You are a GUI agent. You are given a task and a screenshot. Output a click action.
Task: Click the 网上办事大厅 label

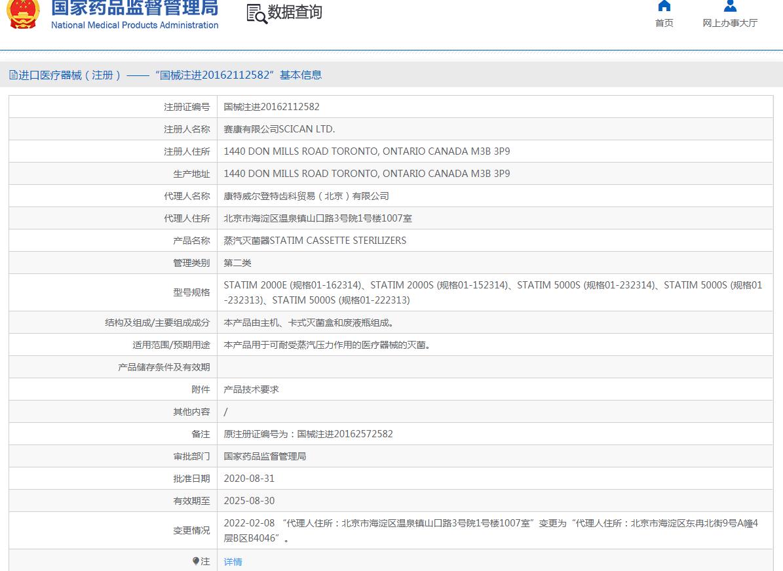(x=730, y=23)
